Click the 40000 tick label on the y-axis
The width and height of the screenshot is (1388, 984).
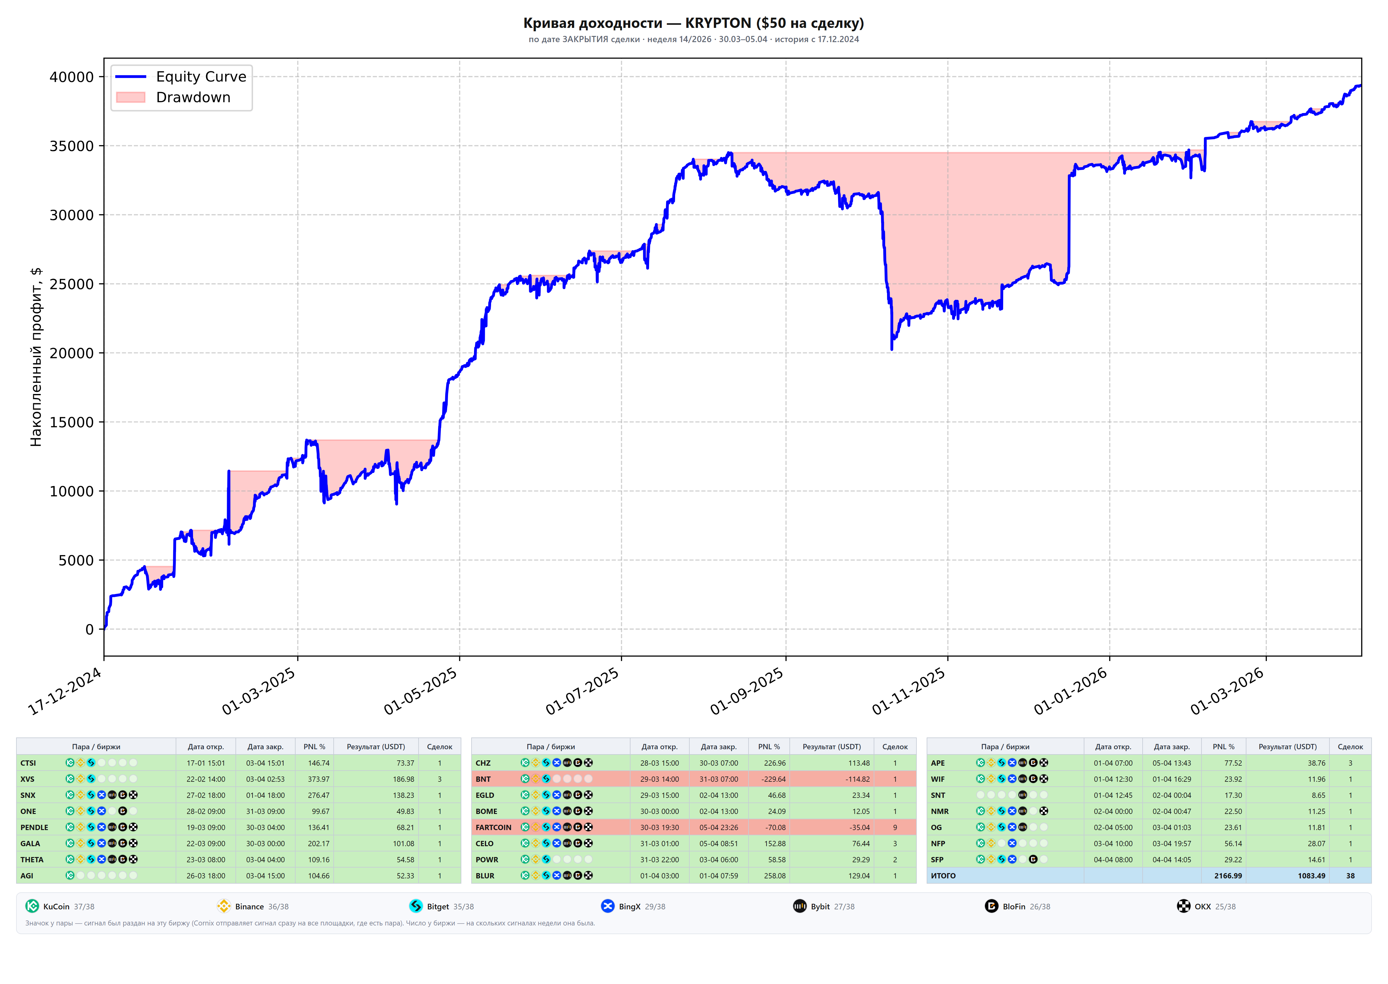tap(72, 77)
